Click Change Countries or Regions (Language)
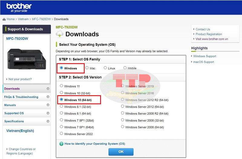This screenshot has width=242, height=159. pyautogui.click(x=21, y=151)
